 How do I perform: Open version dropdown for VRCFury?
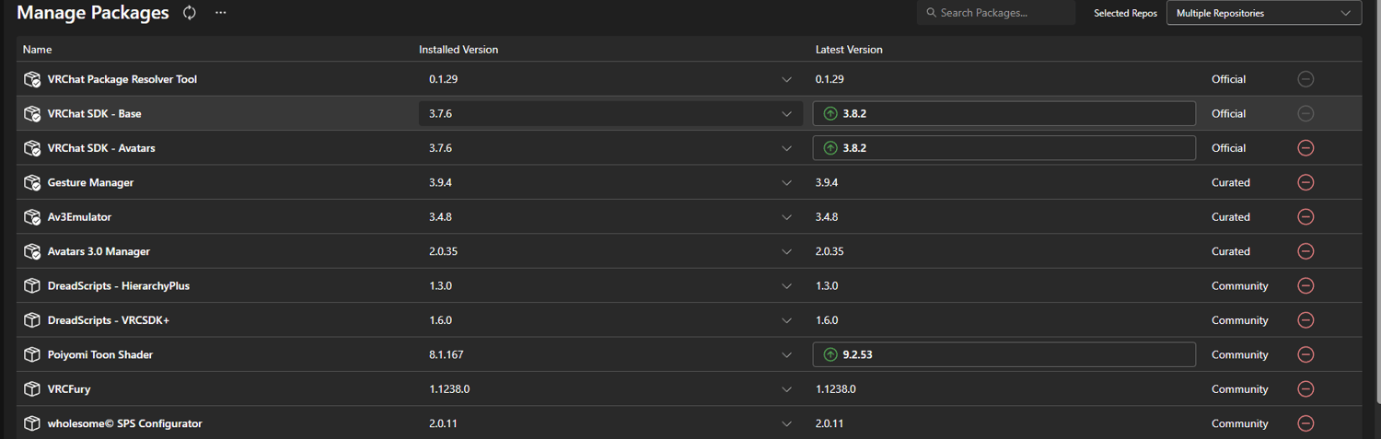coord(787,389)
